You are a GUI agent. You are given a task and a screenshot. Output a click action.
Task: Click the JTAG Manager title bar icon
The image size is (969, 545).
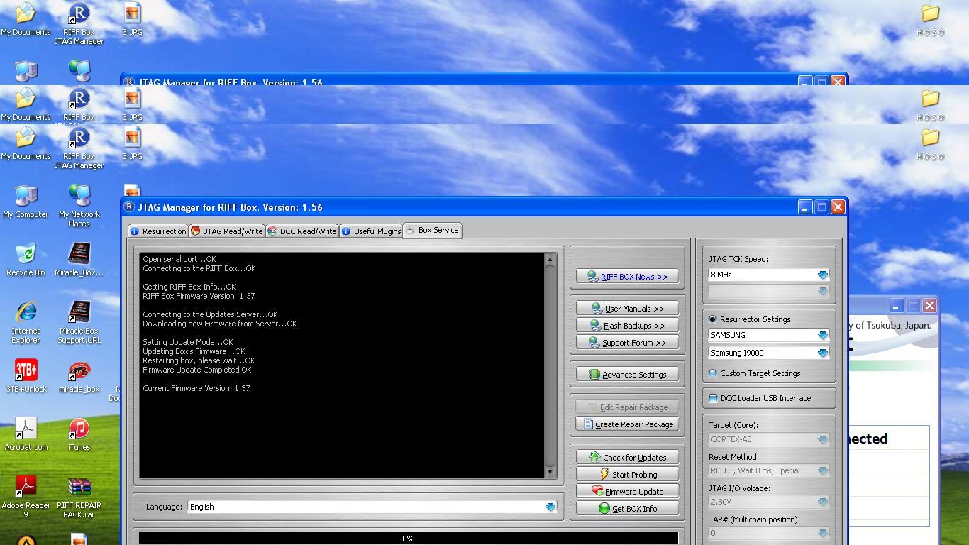129,207
